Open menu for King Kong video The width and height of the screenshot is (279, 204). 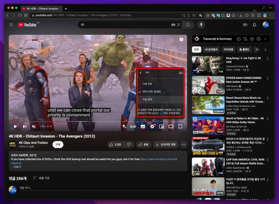[268, 59]
